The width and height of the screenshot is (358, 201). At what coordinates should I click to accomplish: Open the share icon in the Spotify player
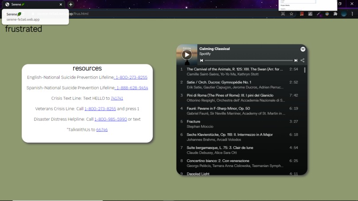tap(302, 60)
